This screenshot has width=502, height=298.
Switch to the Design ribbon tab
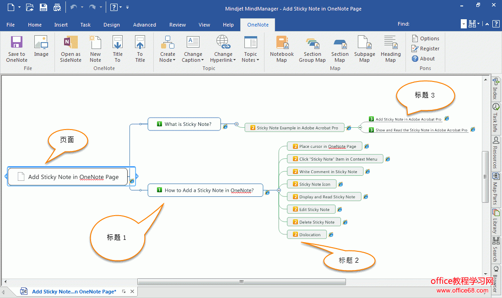[111, 25]
